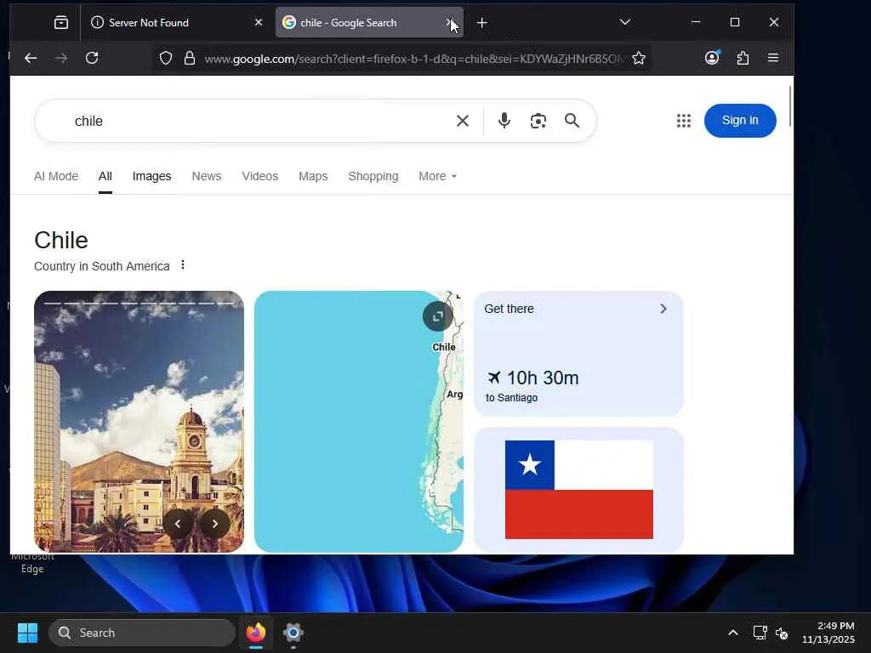Reload the current page
Viewport: 871px width, 653px height.
(92, 58)
